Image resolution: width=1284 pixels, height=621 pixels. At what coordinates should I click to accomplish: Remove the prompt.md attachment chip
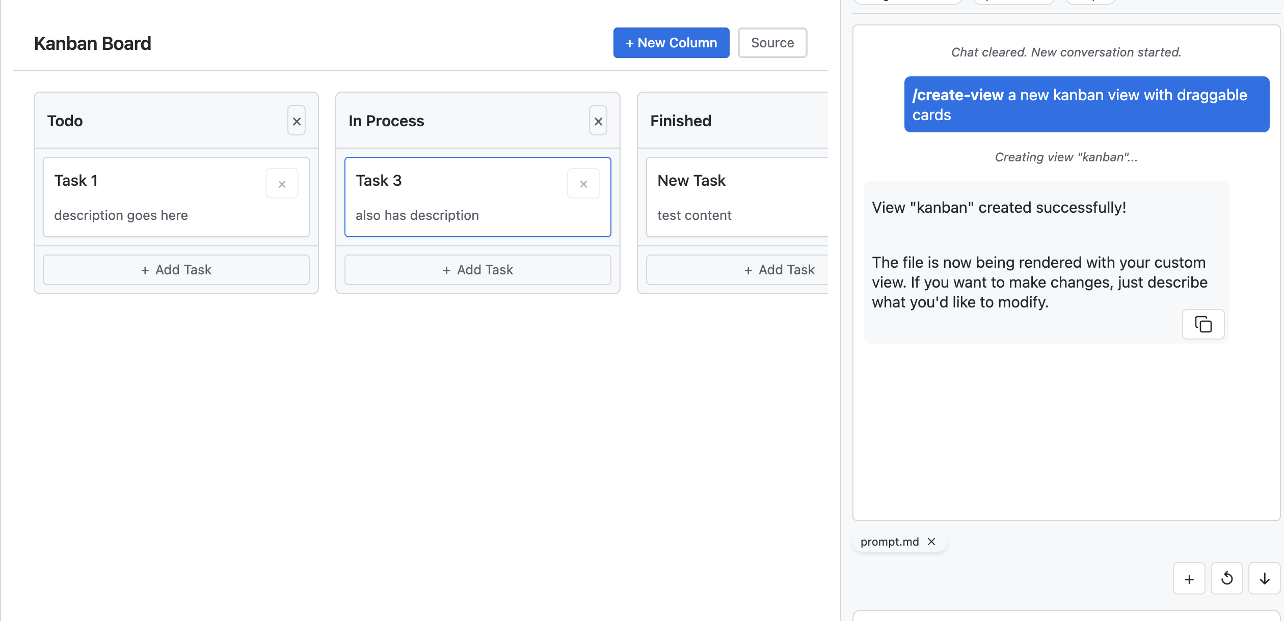(x=932, y=542)
